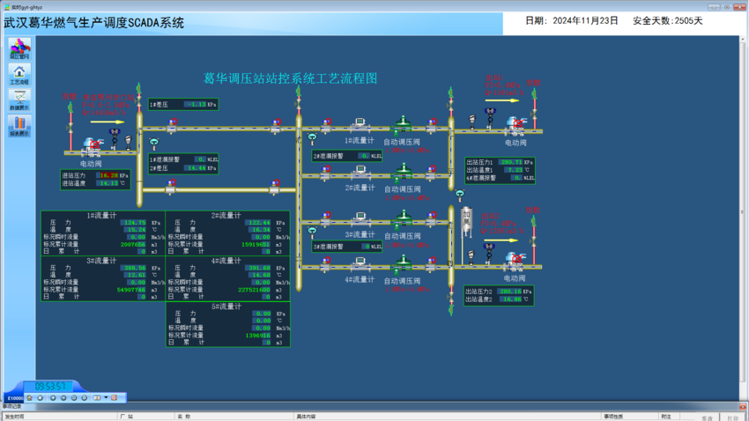Viewport: 749px width, 421px height.
Task: Click the 加臭 odorizer tank icon
Action: [x=467, y=222]
